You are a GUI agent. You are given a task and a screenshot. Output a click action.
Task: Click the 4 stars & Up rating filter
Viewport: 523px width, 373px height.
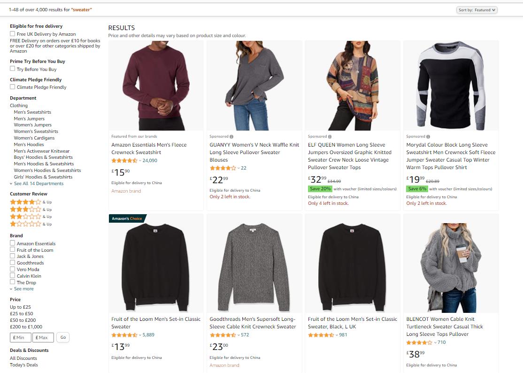click(26, 202)
